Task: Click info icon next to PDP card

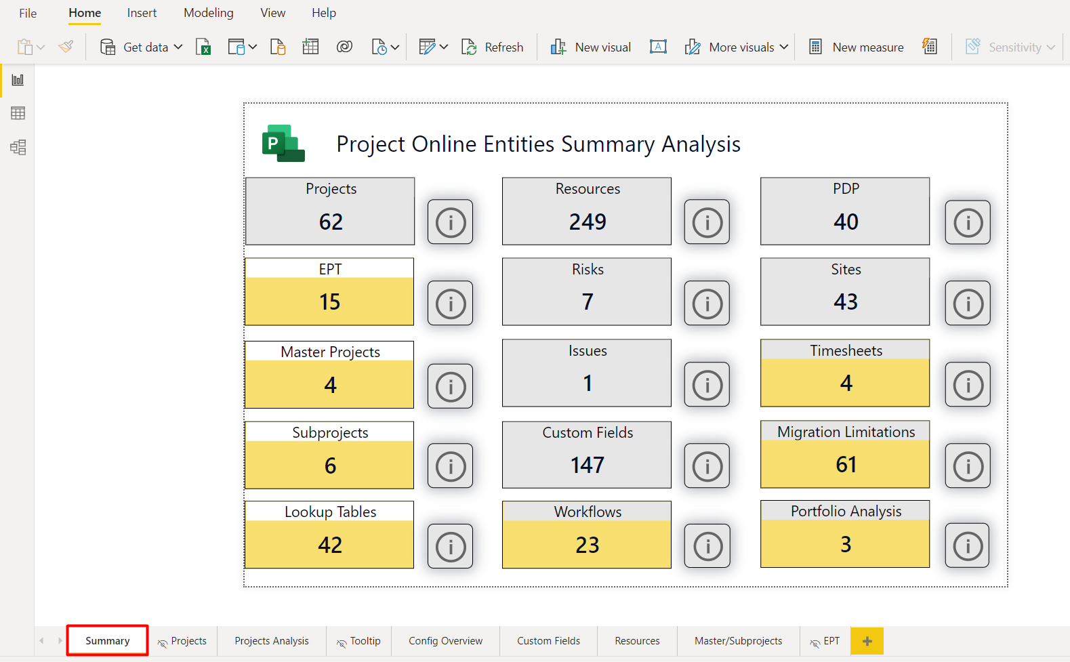Action: coord(968,222)
